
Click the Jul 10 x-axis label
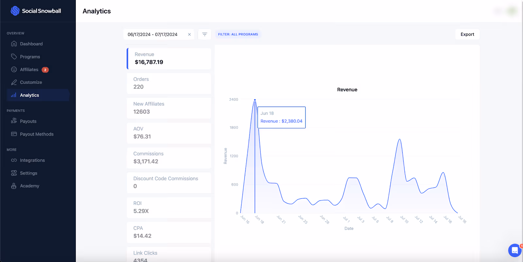[x=405, y=219]
